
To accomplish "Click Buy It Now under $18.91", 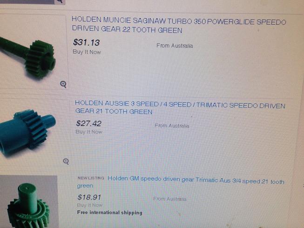I will (89, 205).
